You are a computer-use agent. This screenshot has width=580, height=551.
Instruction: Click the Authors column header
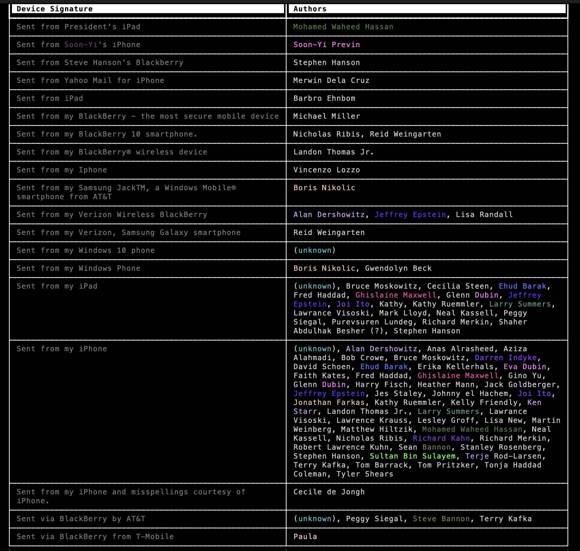point(310,9)
